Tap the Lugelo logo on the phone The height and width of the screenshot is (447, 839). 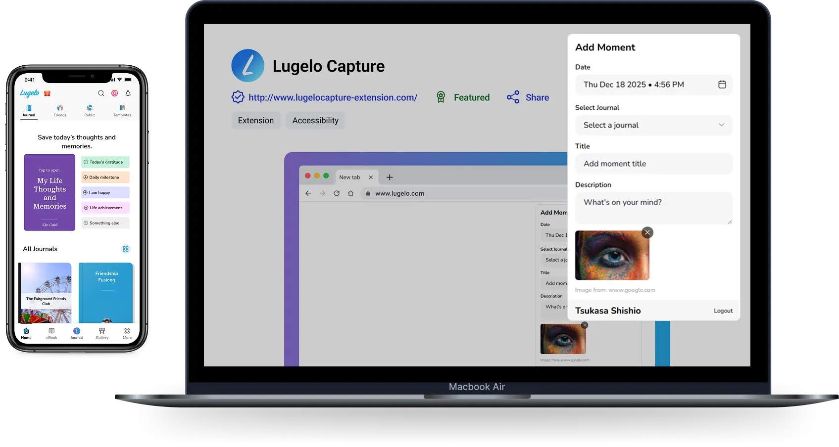pos(30,93)
